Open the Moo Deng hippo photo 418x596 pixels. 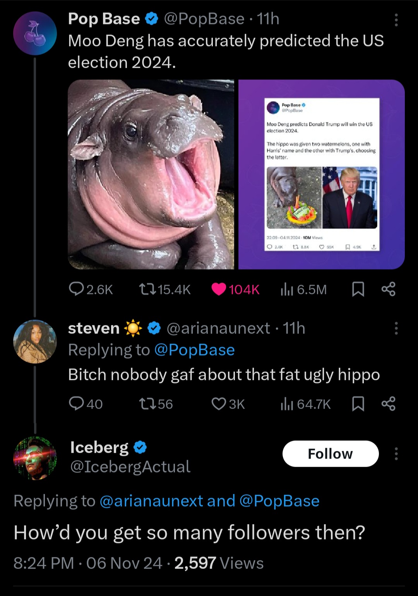(x=151, y=174)
